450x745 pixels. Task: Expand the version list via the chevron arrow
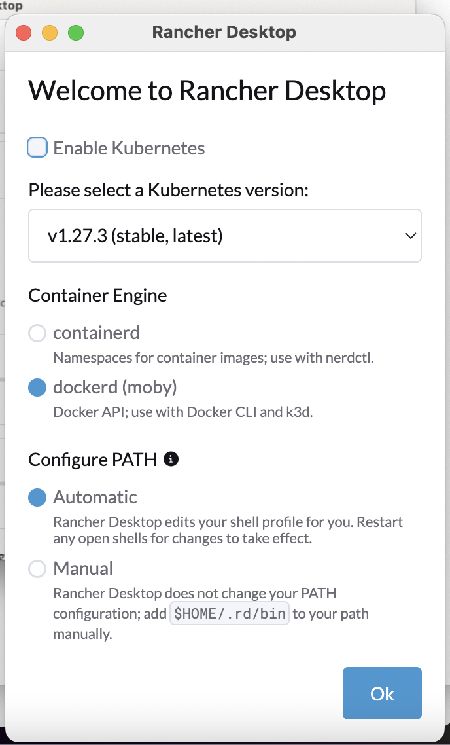(x=411, y=236)
